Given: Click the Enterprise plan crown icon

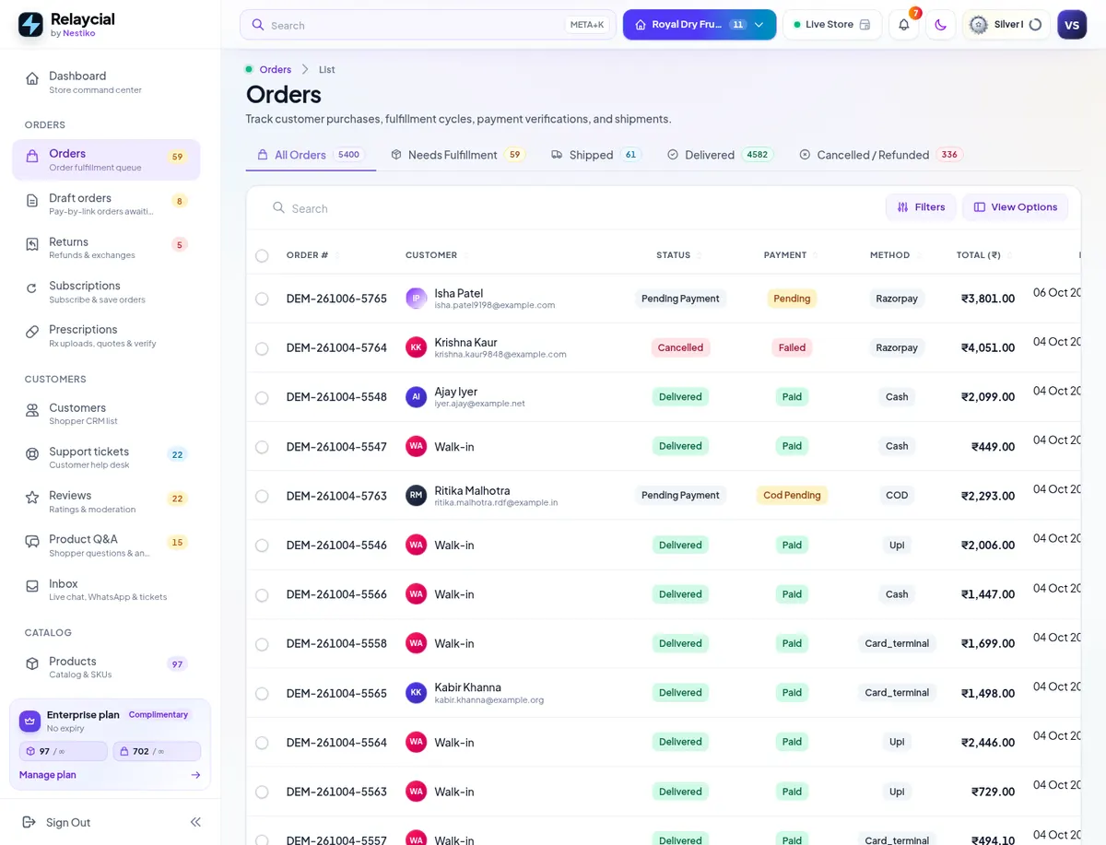Looking at the screenshot, I should coord(29,721).
